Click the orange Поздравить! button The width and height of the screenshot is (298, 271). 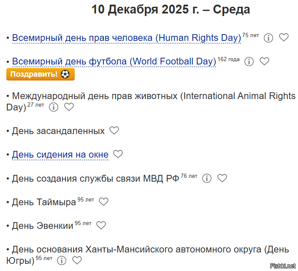[40, 74]
